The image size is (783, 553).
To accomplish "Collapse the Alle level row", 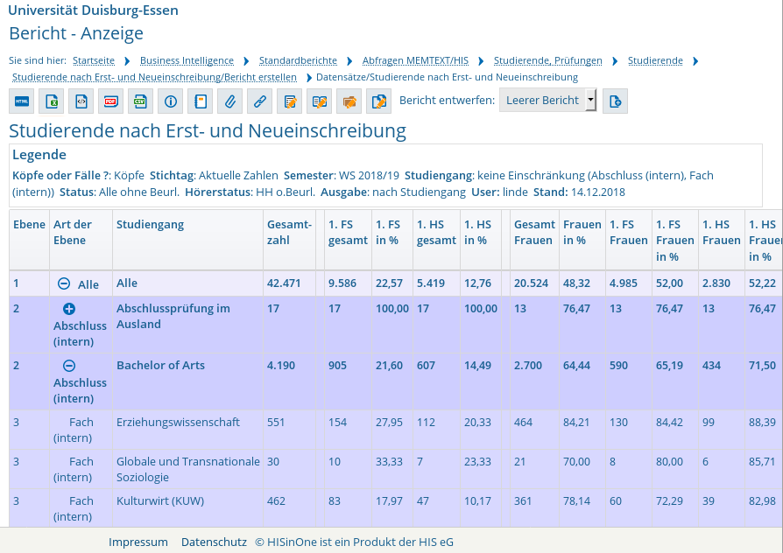I will [64, 283].
